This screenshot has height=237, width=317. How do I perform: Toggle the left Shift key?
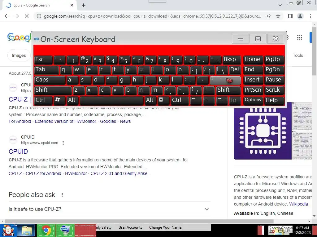(53, 90)
